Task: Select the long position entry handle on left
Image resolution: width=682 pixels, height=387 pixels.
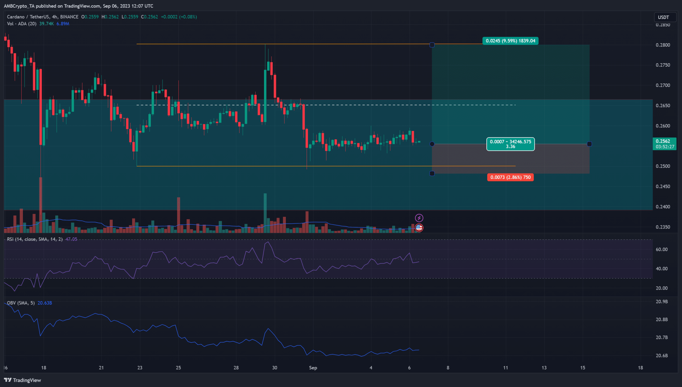Action: [432, 144]
